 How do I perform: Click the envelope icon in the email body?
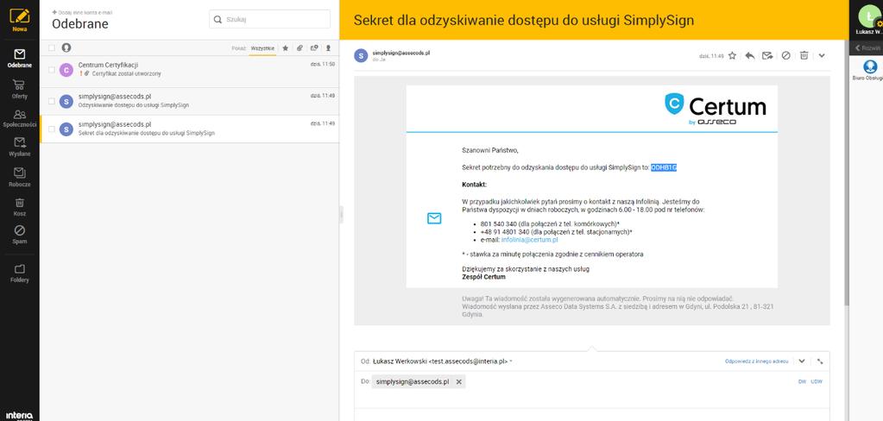[434, 218]
